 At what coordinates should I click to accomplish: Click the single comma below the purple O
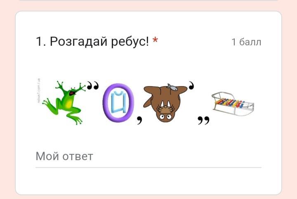pos(139,120)
